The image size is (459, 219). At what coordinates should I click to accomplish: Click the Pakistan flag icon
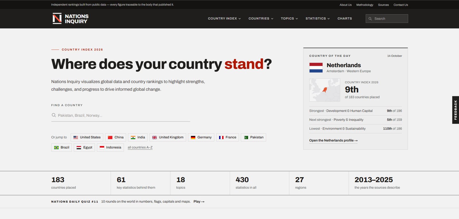[x=246, y=137]
